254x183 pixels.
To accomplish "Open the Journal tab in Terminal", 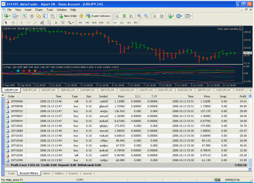I will 87,173.
